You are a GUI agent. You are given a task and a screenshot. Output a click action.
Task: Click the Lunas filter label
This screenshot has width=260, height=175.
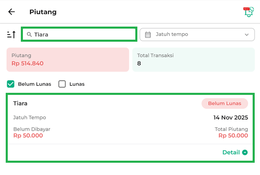pos(77,84)
